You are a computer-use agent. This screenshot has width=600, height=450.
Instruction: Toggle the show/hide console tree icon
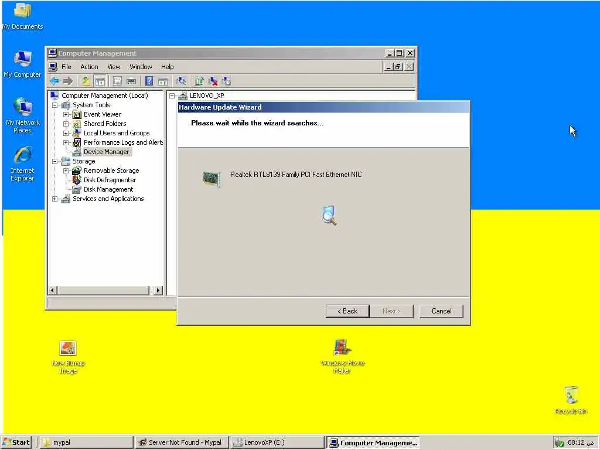100,81
